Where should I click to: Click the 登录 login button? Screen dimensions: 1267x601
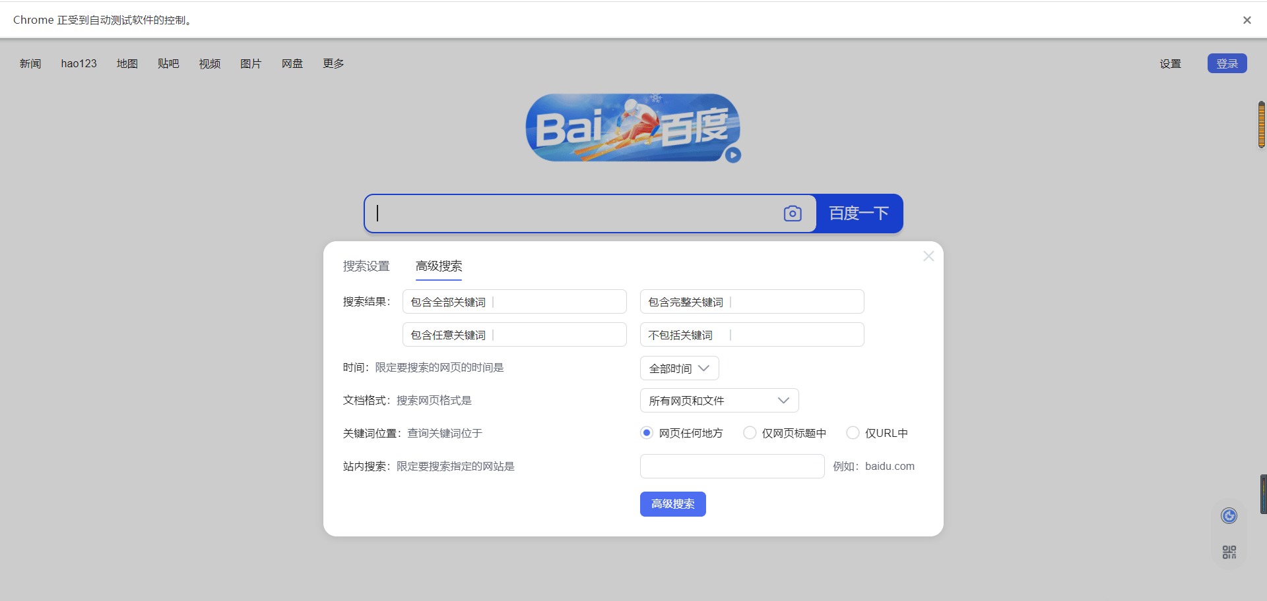tap(1227, 63)
